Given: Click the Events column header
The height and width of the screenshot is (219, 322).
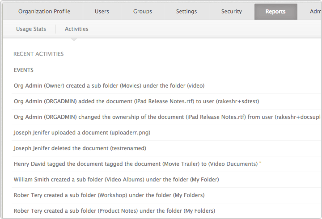Looking at the screenshot, I should point(24,70).
